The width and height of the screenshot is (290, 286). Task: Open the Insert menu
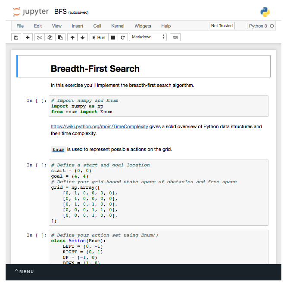(x=77, y=26)
